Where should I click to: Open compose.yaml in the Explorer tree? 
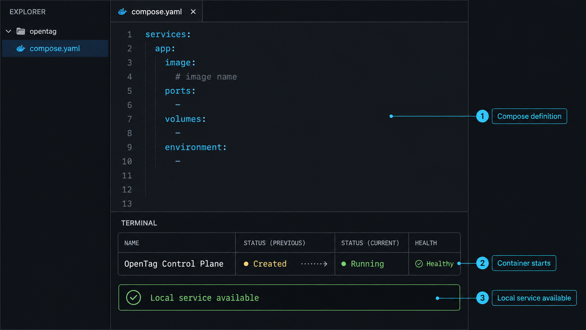[x=55, y=48]
